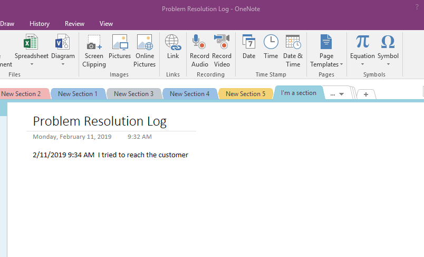Click the note text about the customer
Screen dimensions: 424x257
tap(143, 155)
